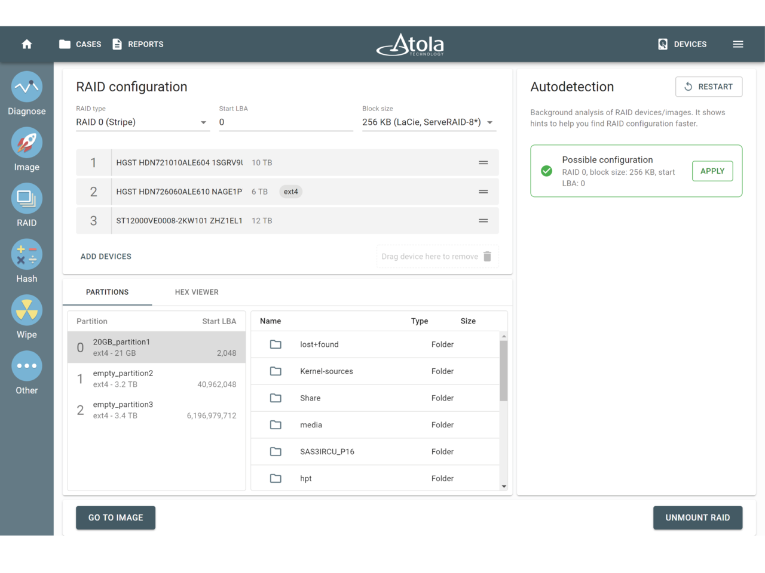Click the SAS3IRCU_P16 folder name
The height and width of the screenshot is (573, 765).
click(327, 452)
